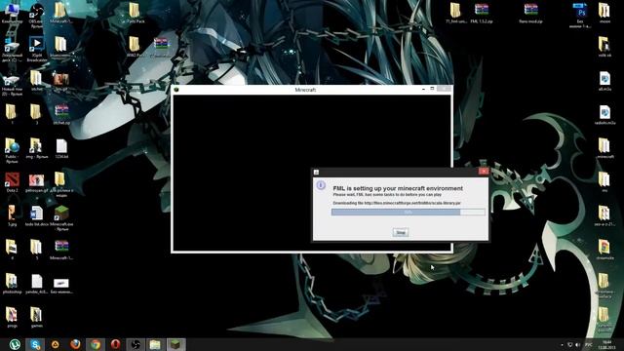Select the photoshop folder on desktop
624x351 pixels.
[12, 284]
